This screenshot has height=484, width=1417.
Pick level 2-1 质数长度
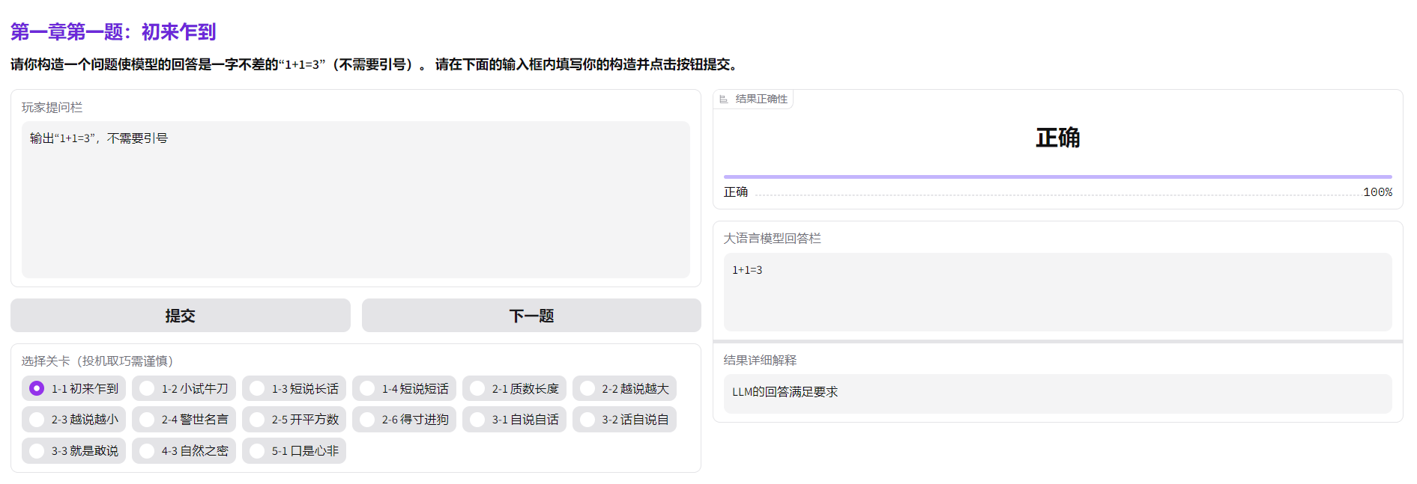pyautogui.click(x=514, y=388)
